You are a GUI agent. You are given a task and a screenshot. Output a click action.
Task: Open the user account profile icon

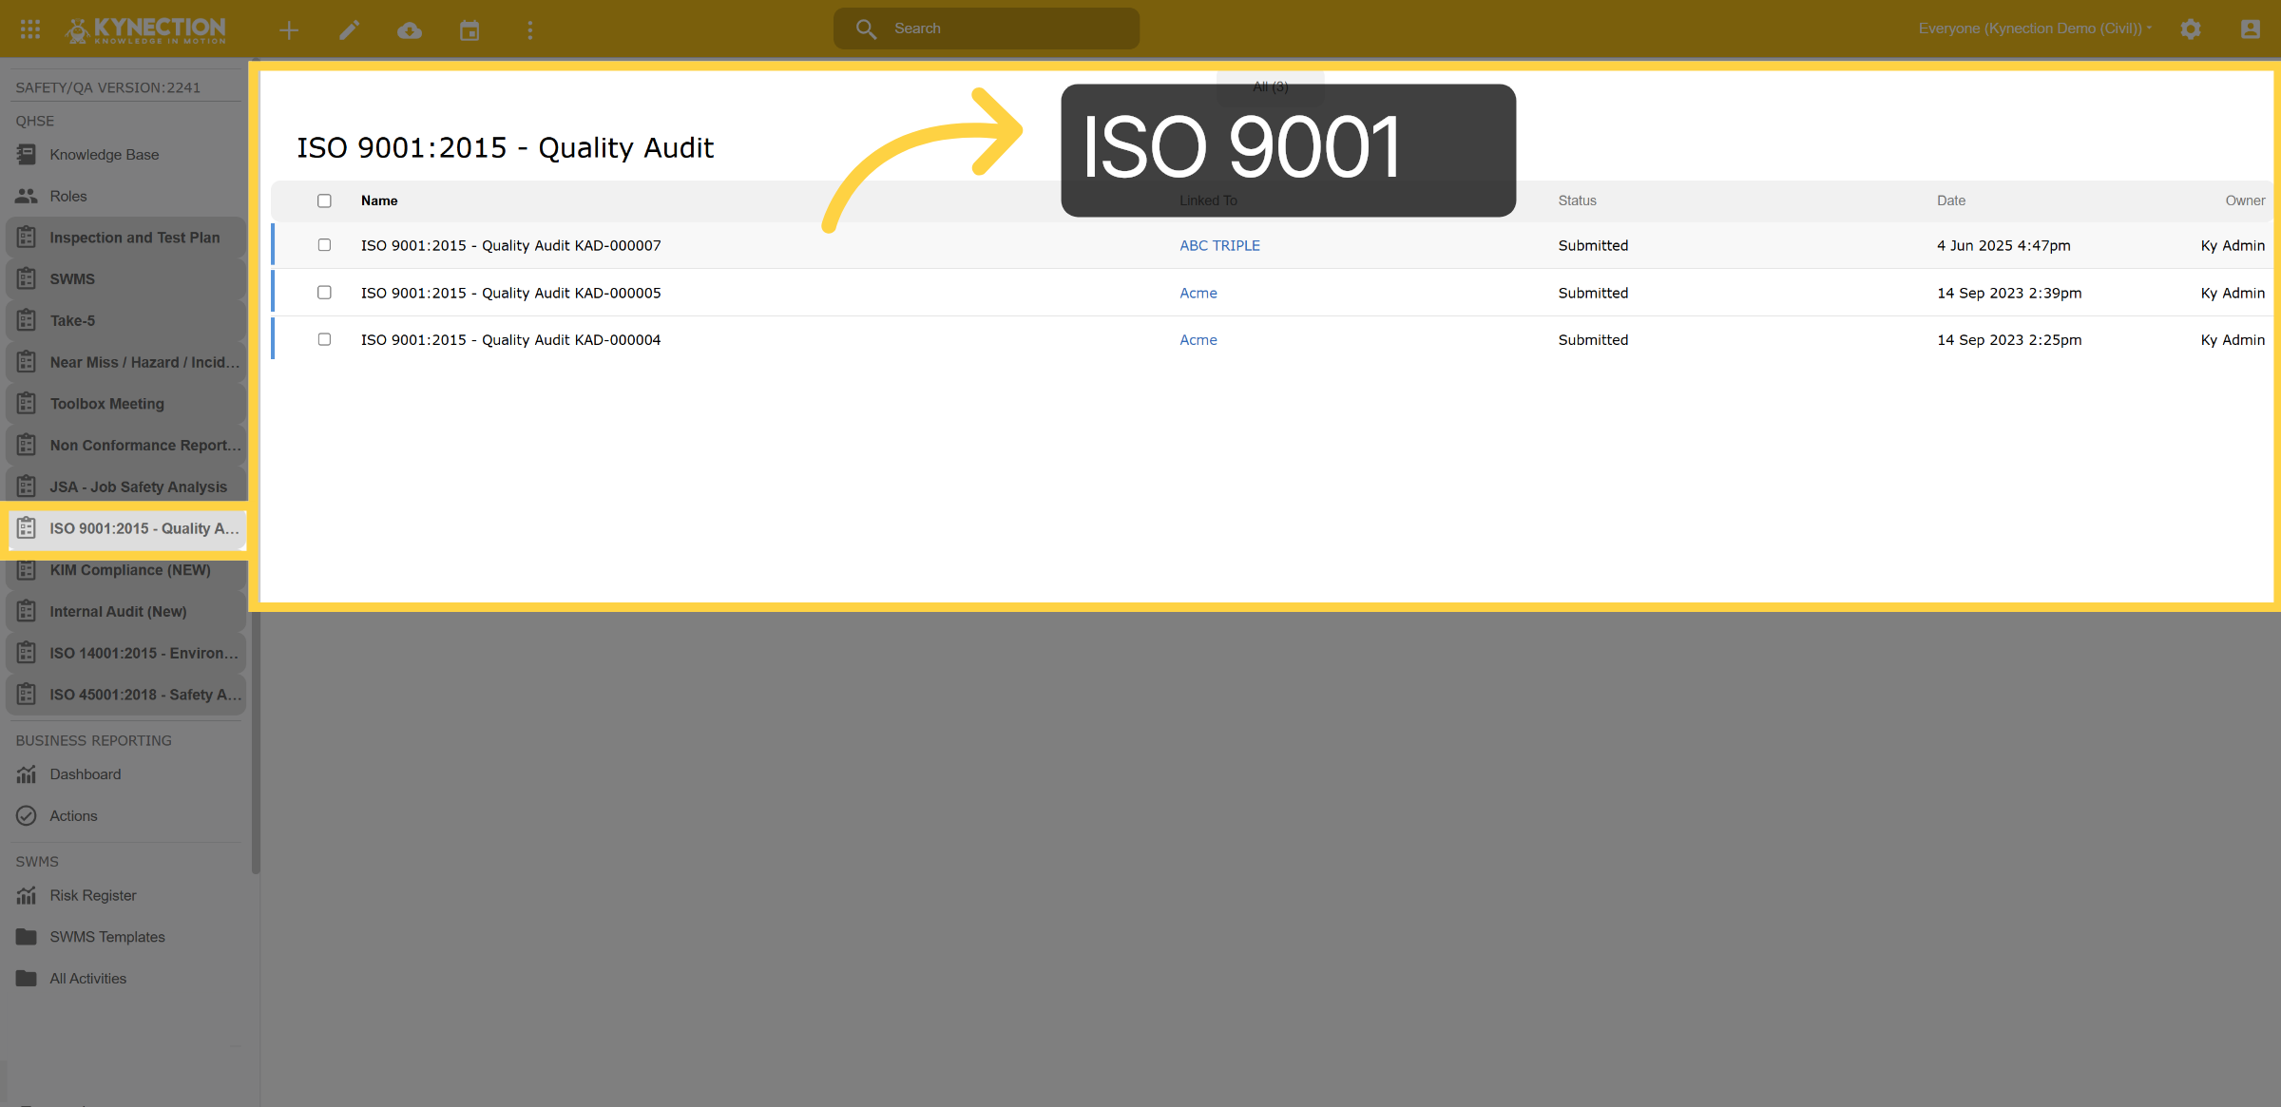click(x=2251, y=29)
